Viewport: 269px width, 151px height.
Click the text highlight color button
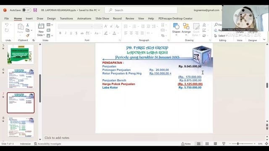coord(106,33)
